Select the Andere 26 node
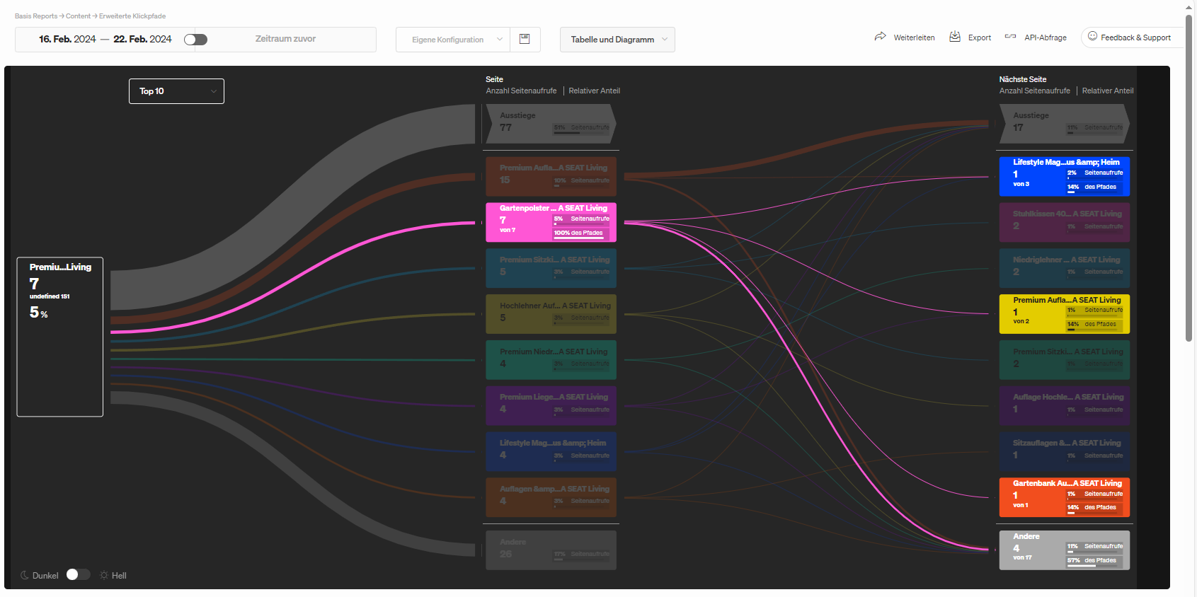The image size is (1197, 597). 551,550
